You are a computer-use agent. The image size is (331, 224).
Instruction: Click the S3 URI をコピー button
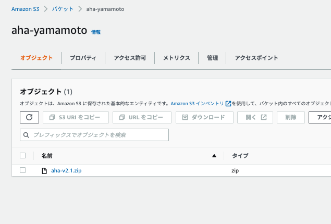[76, 117]
